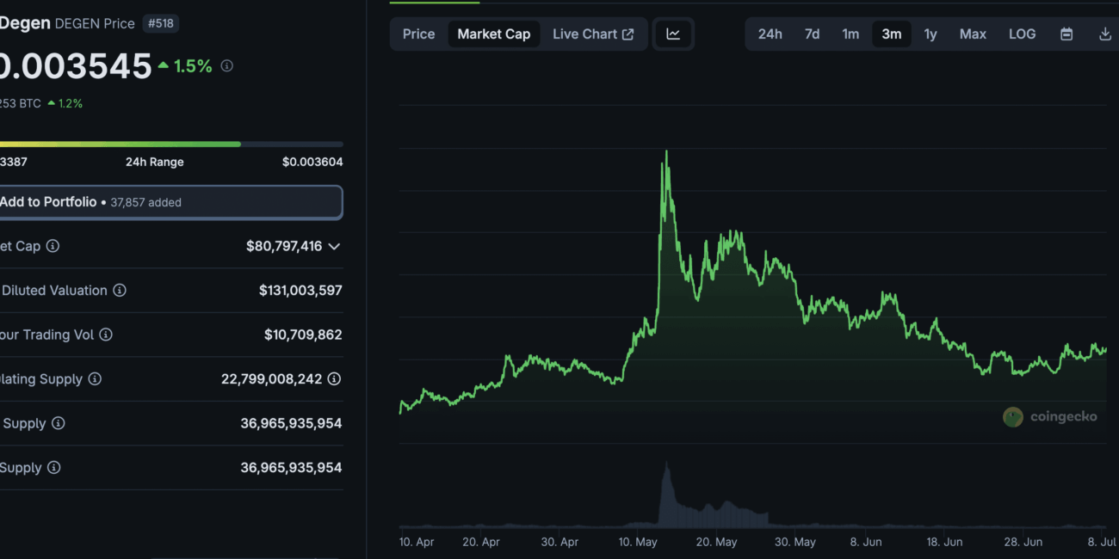Click the 10. Apr axis label
Screen dimensions: 1119x559
pyautogui.click(x=417, y=542)
